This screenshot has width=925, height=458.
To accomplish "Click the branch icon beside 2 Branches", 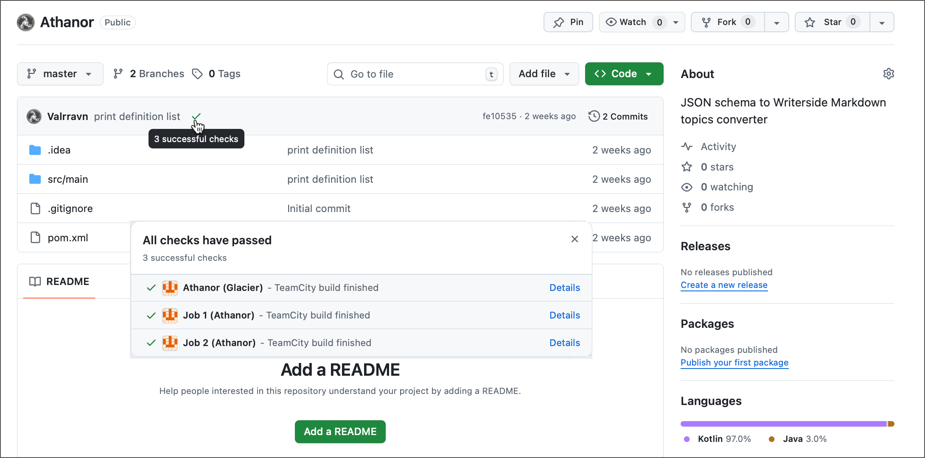I will point(118,73).
